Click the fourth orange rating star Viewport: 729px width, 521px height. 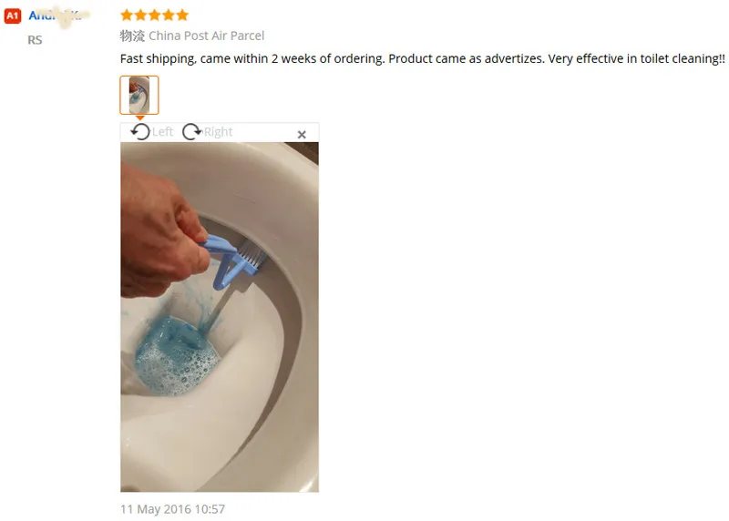click(x=169, y=15)
